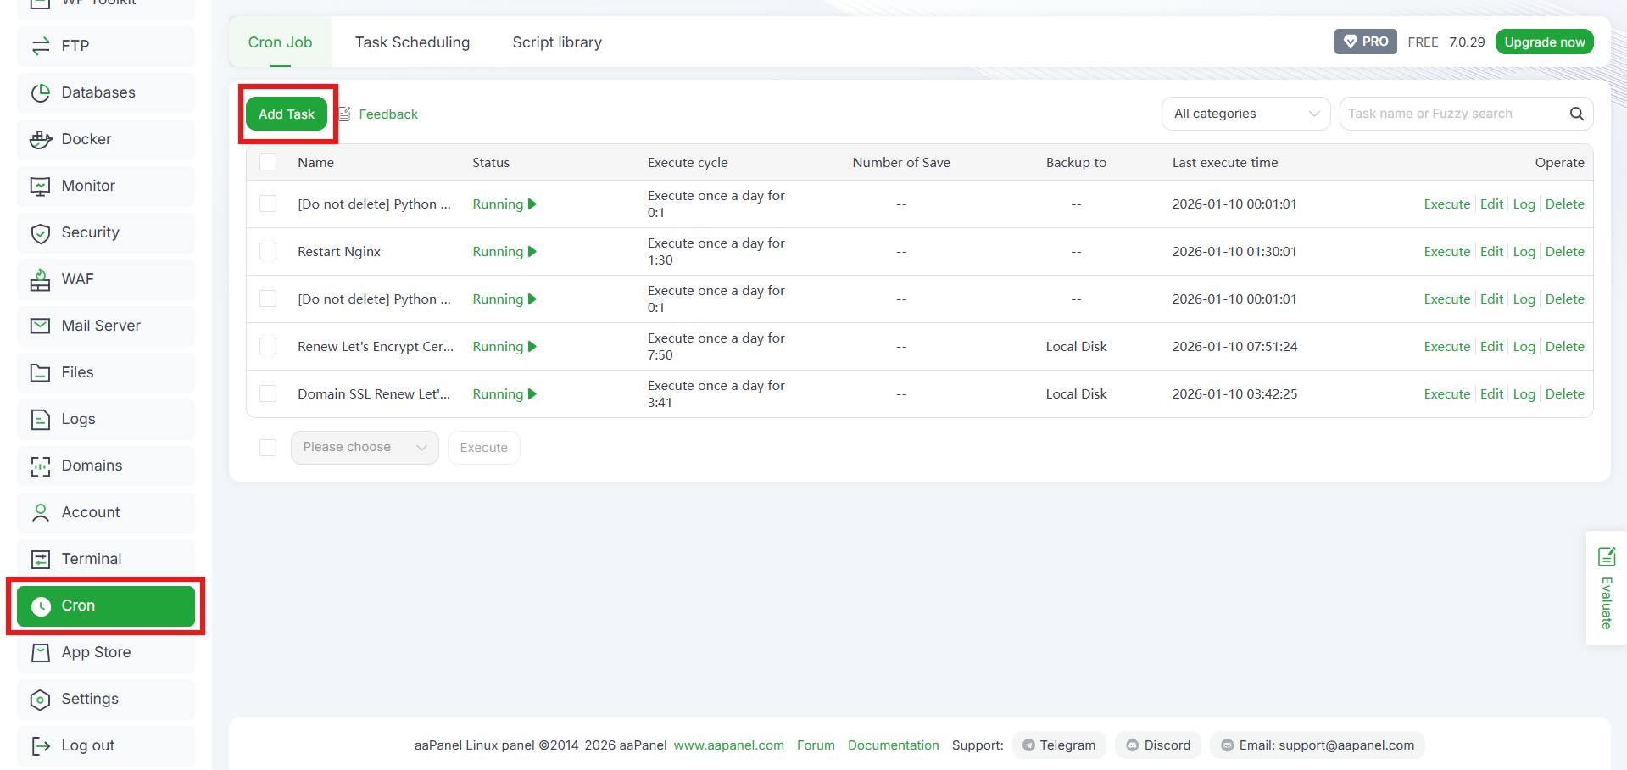The height and width of the screenshot is (770, 1627).
Task: Open the Please choose batch dropdown
Action: coord(365,447)
